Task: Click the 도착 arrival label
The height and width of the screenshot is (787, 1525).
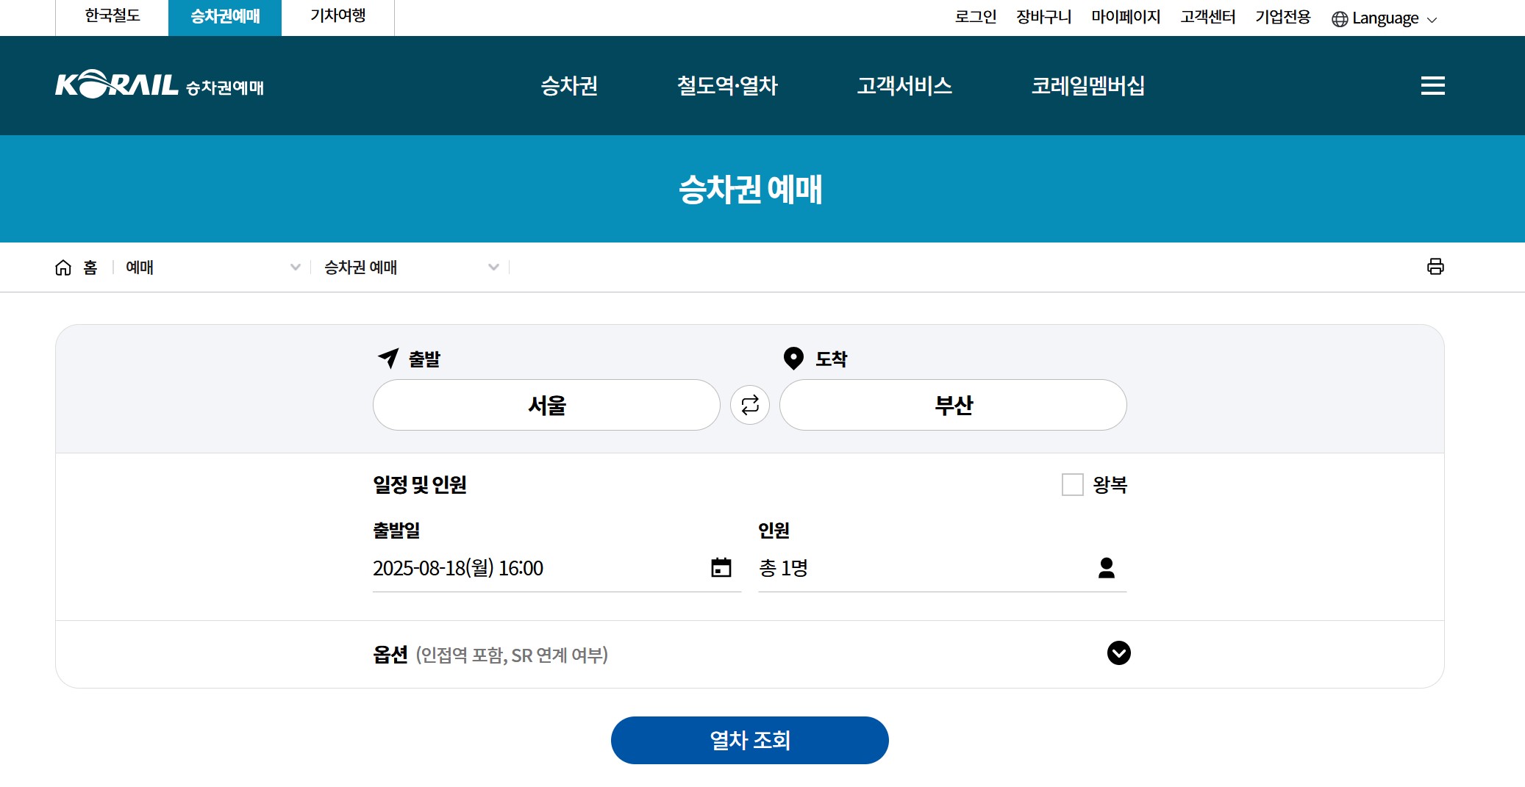Action: 832,359
